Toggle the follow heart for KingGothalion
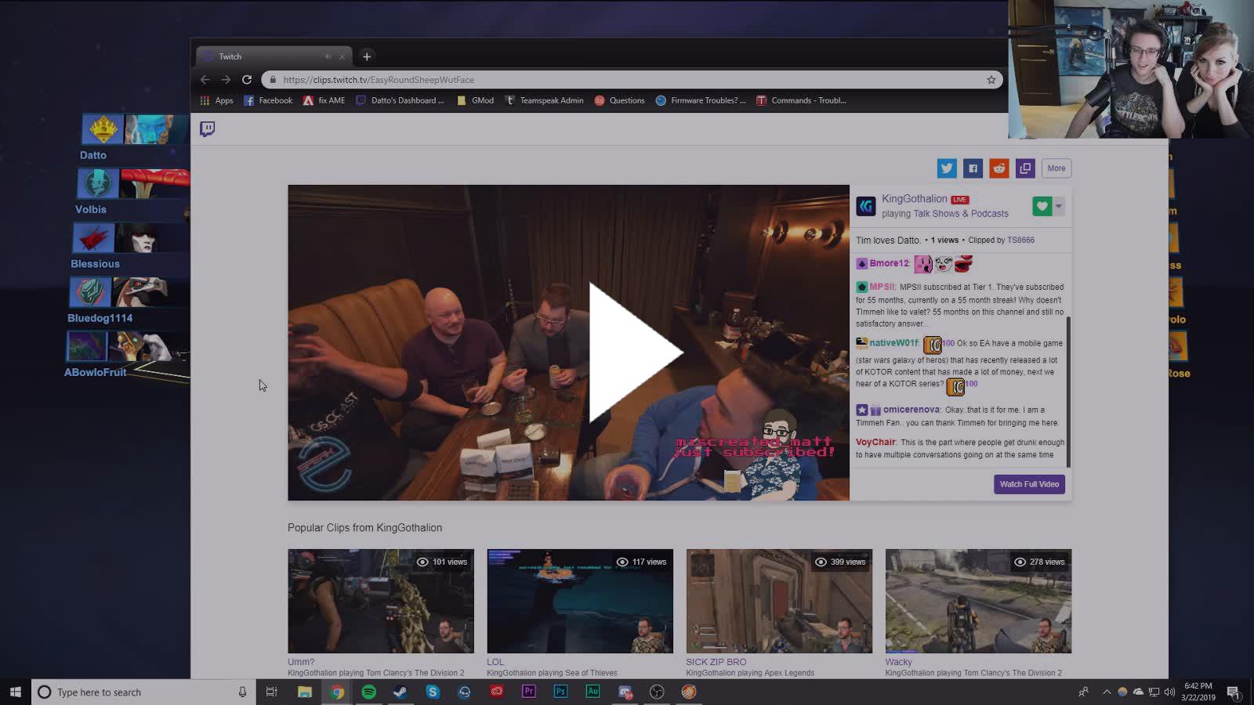This screenshot has width=1254, height=705. click(1042, 206)
